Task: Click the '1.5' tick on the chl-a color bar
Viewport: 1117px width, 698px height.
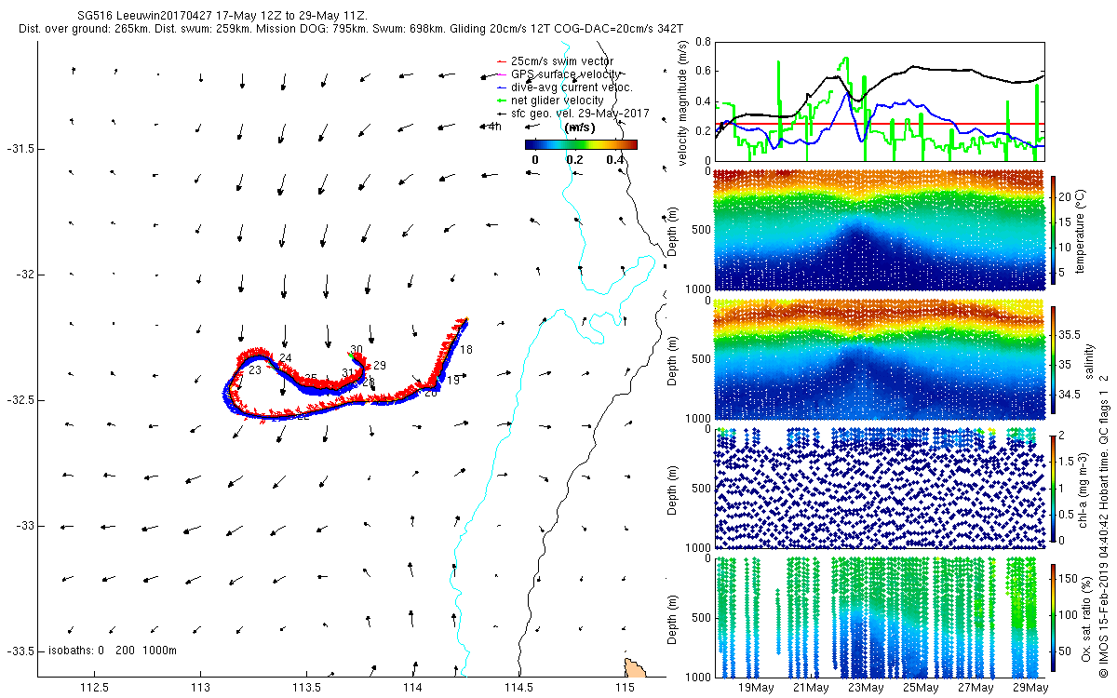Action: 1068,462
